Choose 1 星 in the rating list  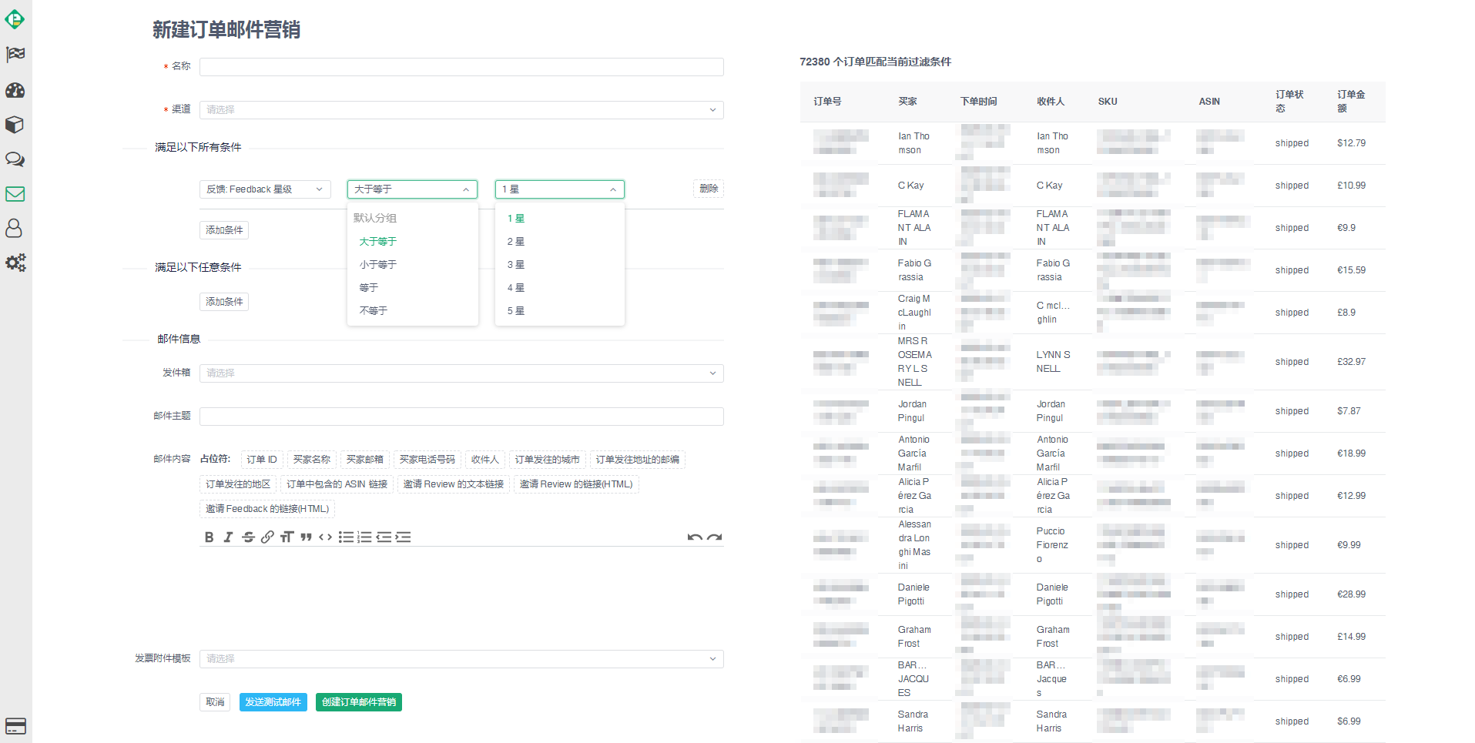(560, 219)
